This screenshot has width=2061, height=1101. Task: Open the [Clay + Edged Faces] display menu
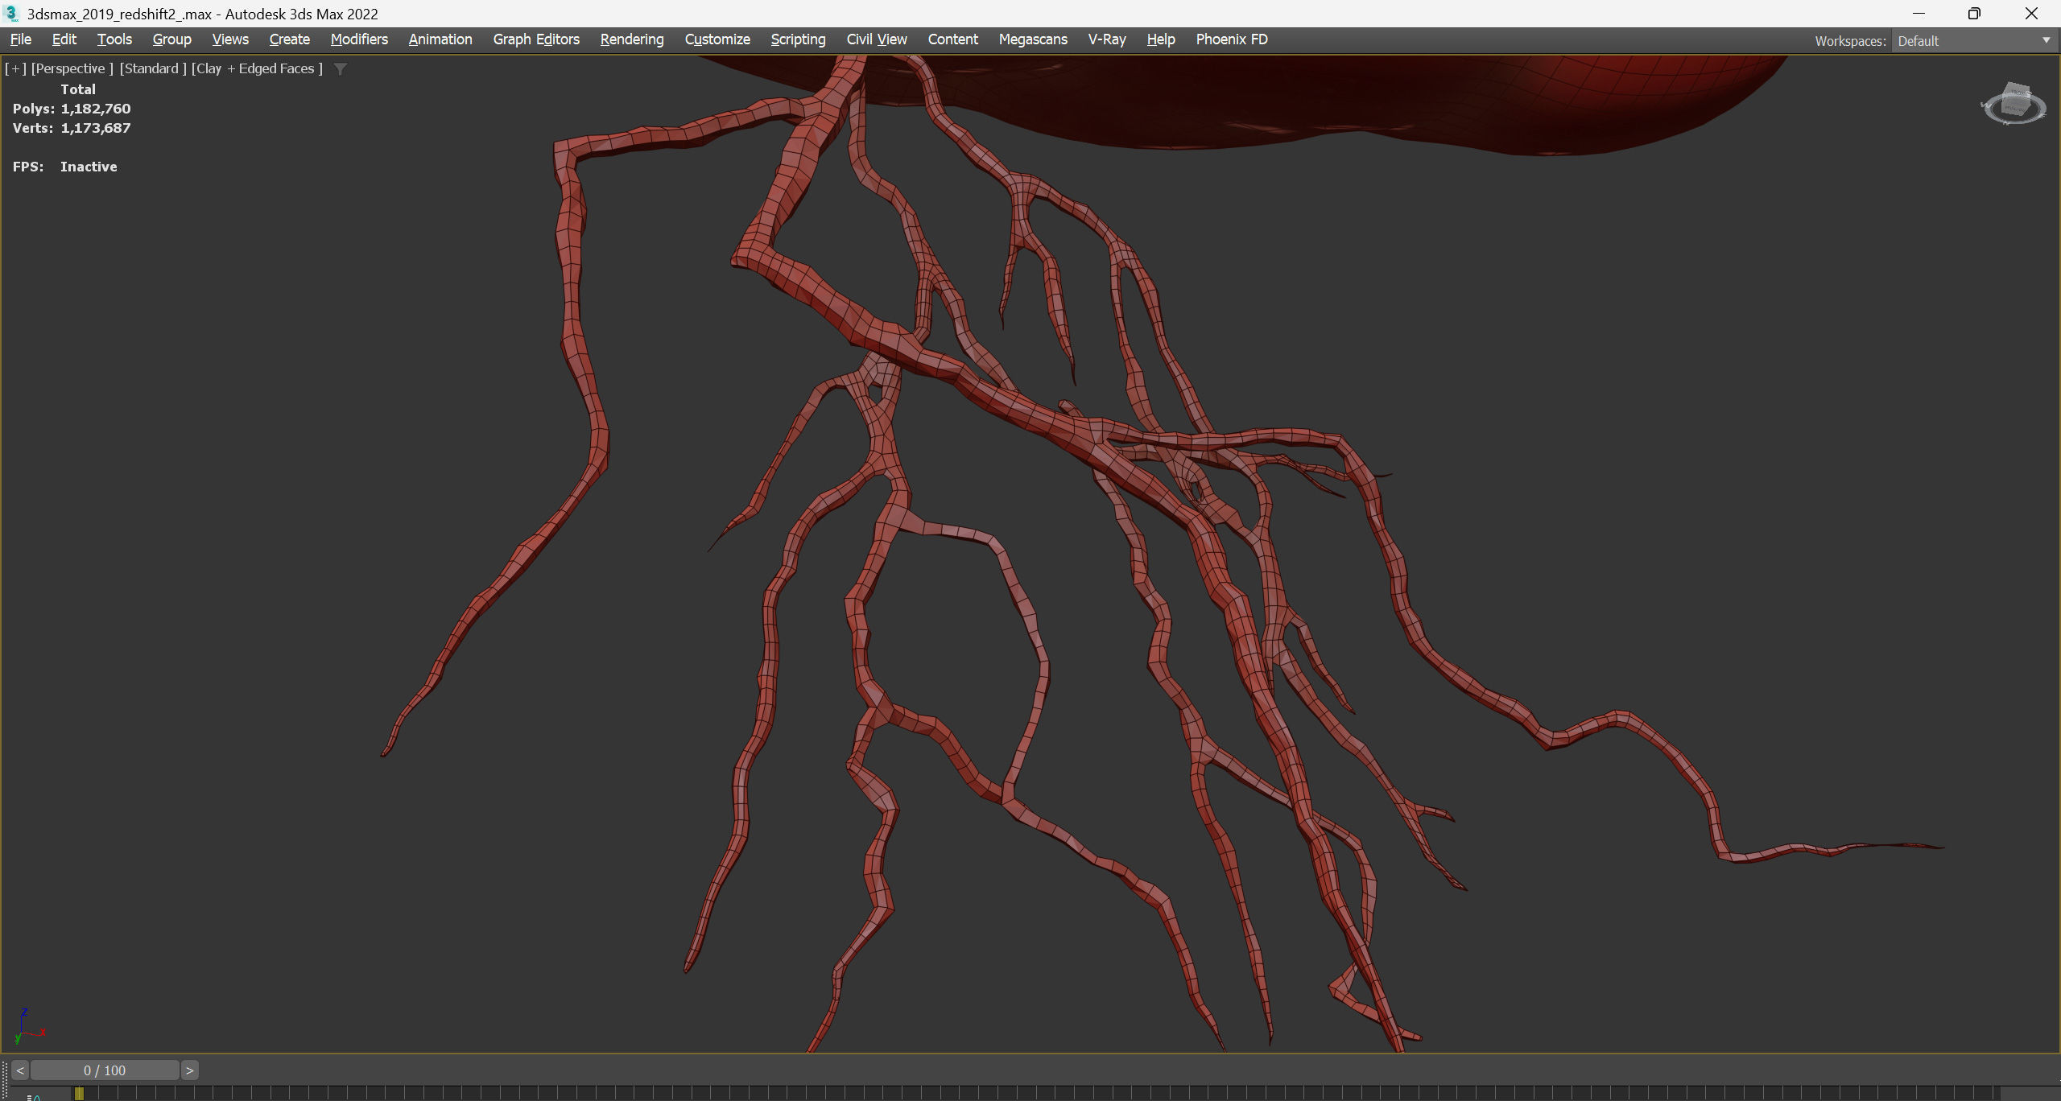click(x=257, y=68)
